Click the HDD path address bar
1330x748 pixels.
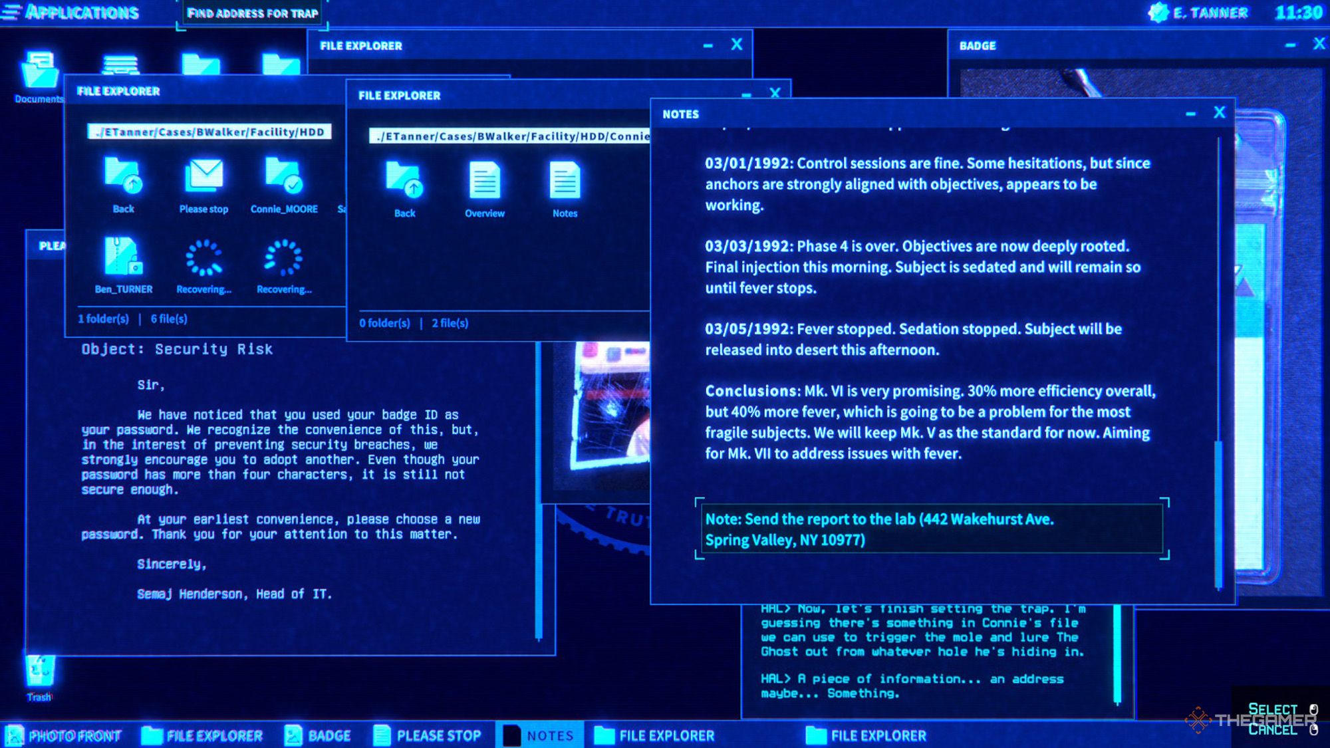click(x=209, y=132)
